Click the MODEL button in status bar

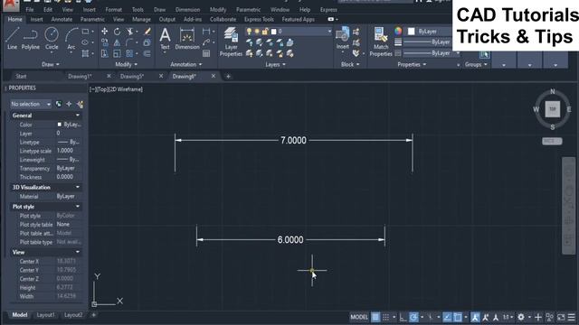click(359, 317)
